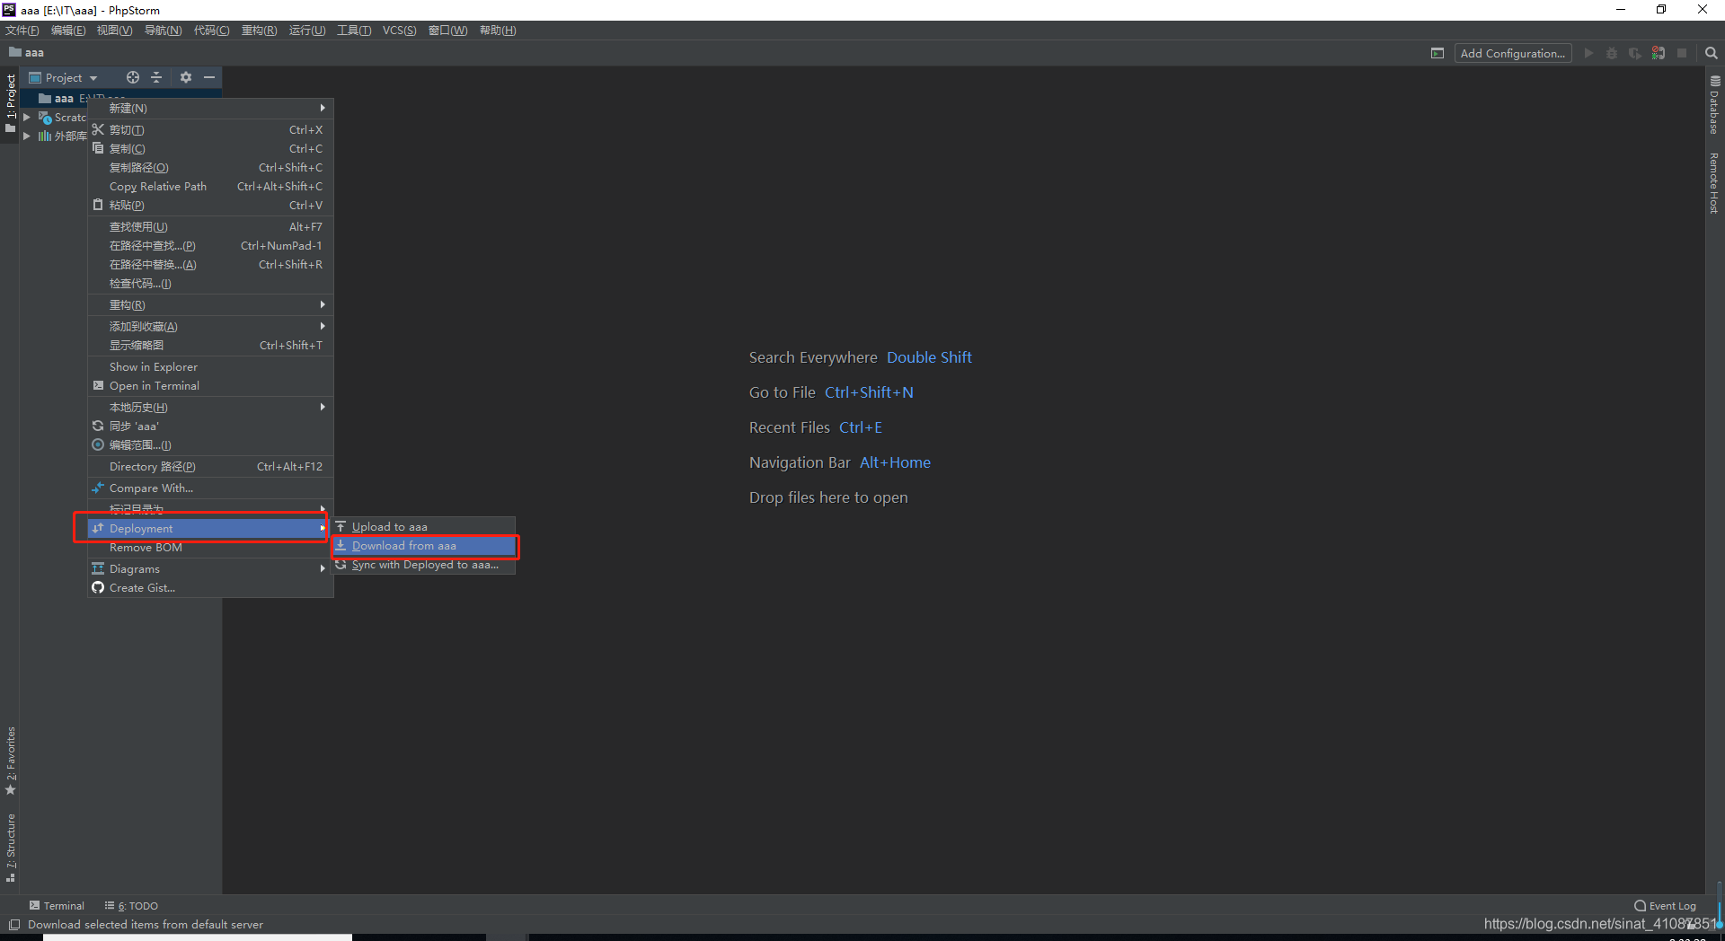Click the Collapse All icon in Project panel
1725x941 pixels.
pos(156,78)
